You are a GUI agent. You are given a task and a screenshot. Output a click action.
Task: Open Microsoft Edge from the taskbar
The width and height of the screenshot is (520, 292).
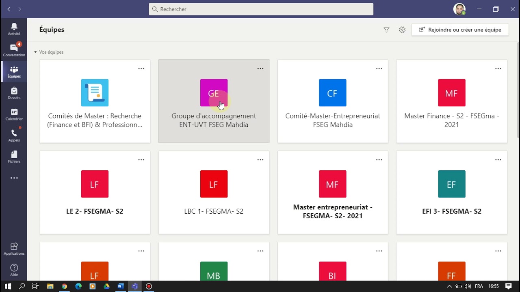pos(78,286)
